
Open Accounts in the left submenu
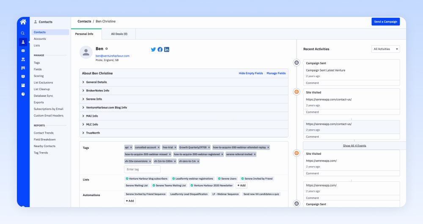[40, 39]
